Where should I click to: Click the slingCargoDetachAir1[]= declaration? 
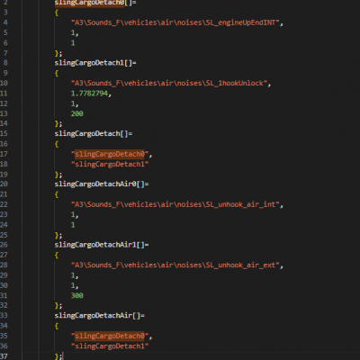point(102,245)
